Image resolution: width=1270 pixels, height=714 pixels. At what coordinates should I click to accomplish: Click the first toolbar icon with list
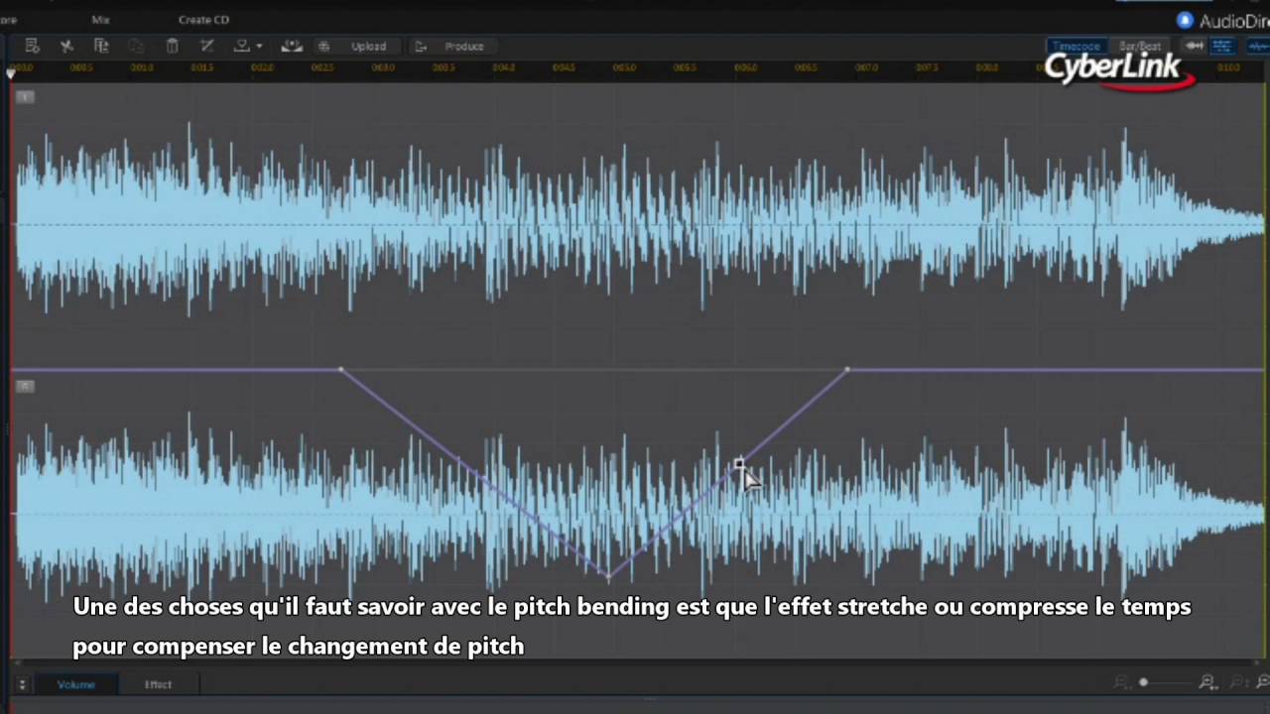32,46
